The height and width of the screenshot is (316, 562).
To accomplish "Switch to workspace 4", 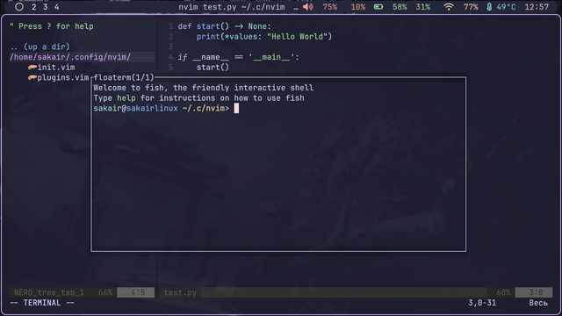I will [x=56, y=7].
